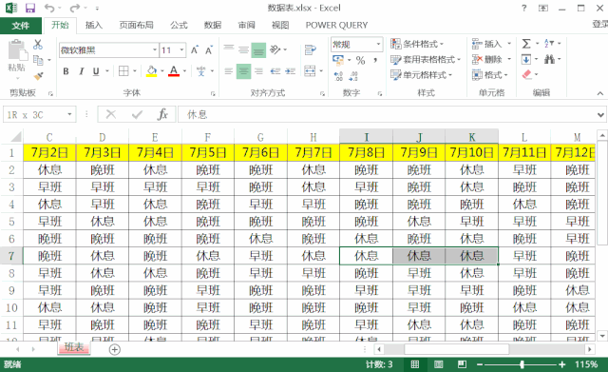Apply percent style format
The width and height of the screenshot is (608, 372).
(361, 60)
